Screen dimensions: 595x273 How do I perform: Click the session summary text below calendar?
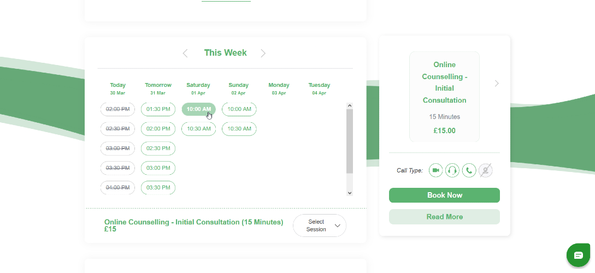(x=193, y=225)
